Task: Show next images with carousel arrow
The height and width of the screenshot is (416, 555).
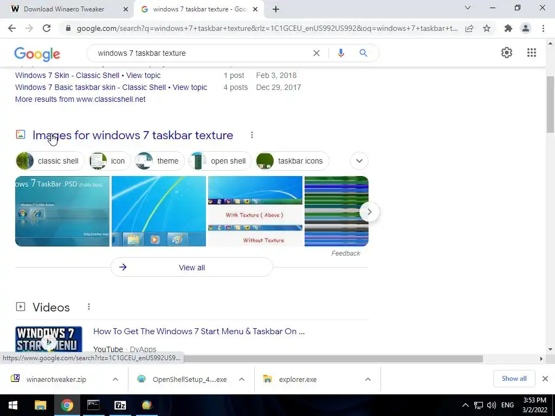Action: click(x=369, y=212)
